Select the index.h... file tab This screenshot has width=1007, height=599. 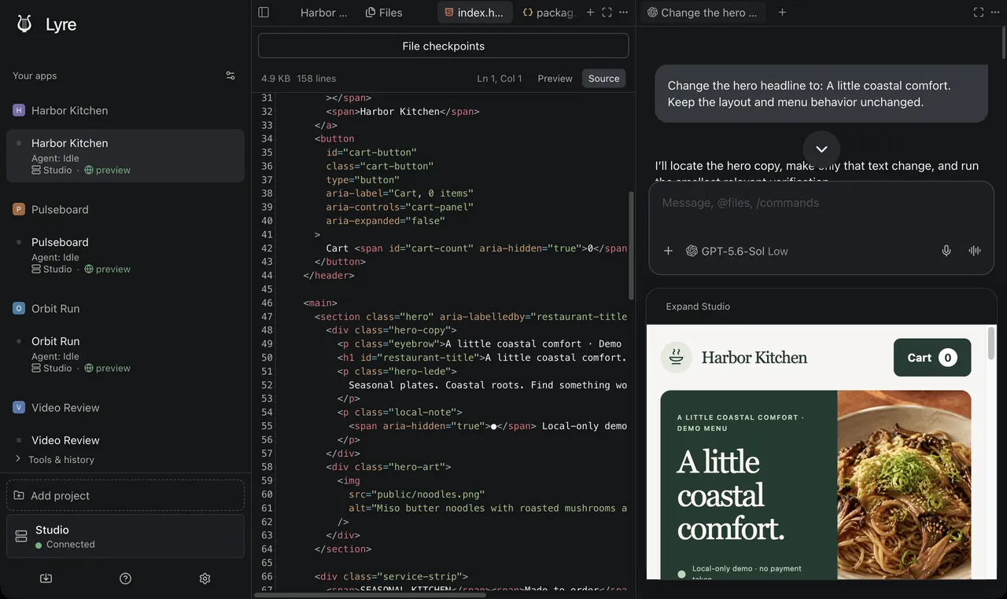pos(474,13)
